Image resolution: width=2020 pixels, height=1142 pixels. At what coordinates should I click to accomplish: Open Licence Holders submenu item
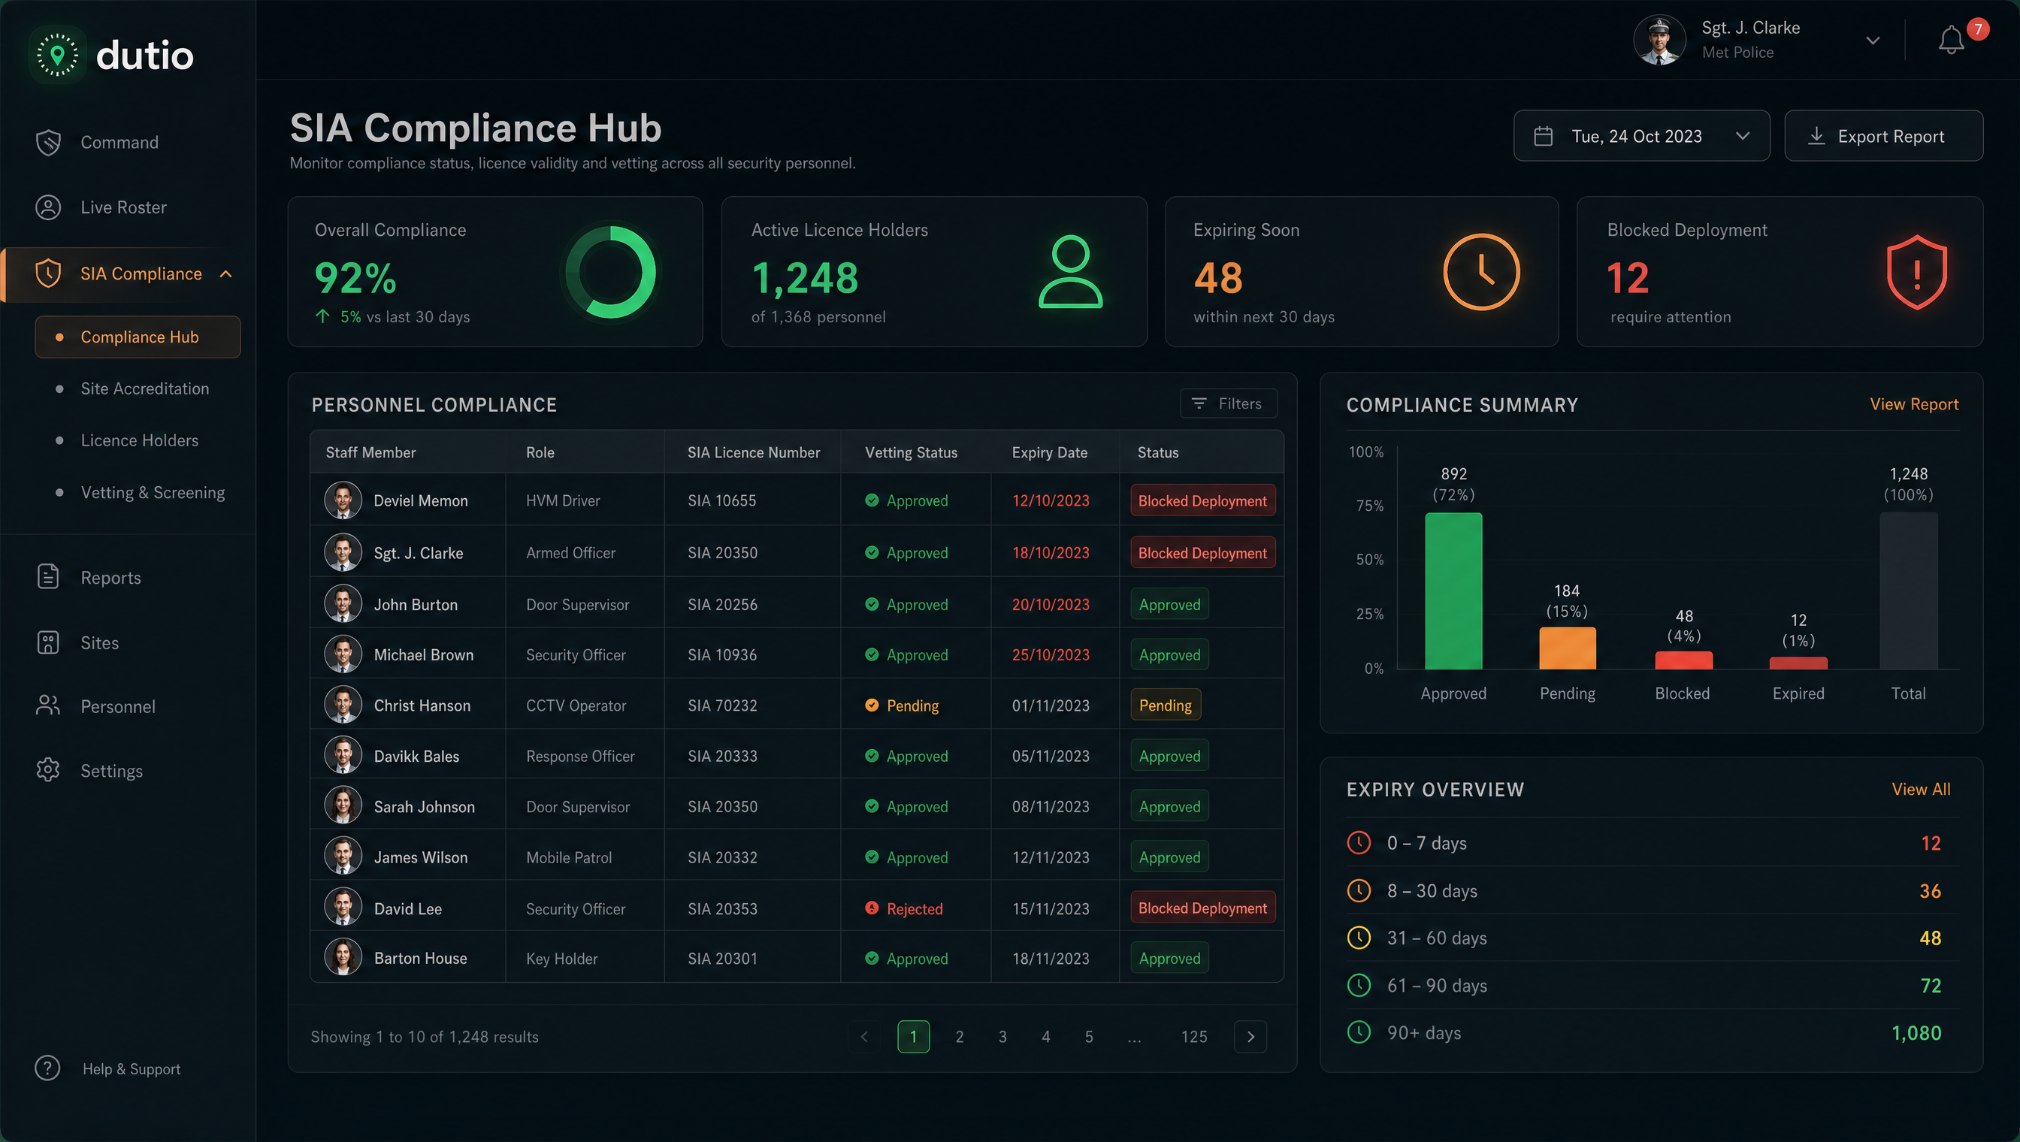click(x=140, y=441)
